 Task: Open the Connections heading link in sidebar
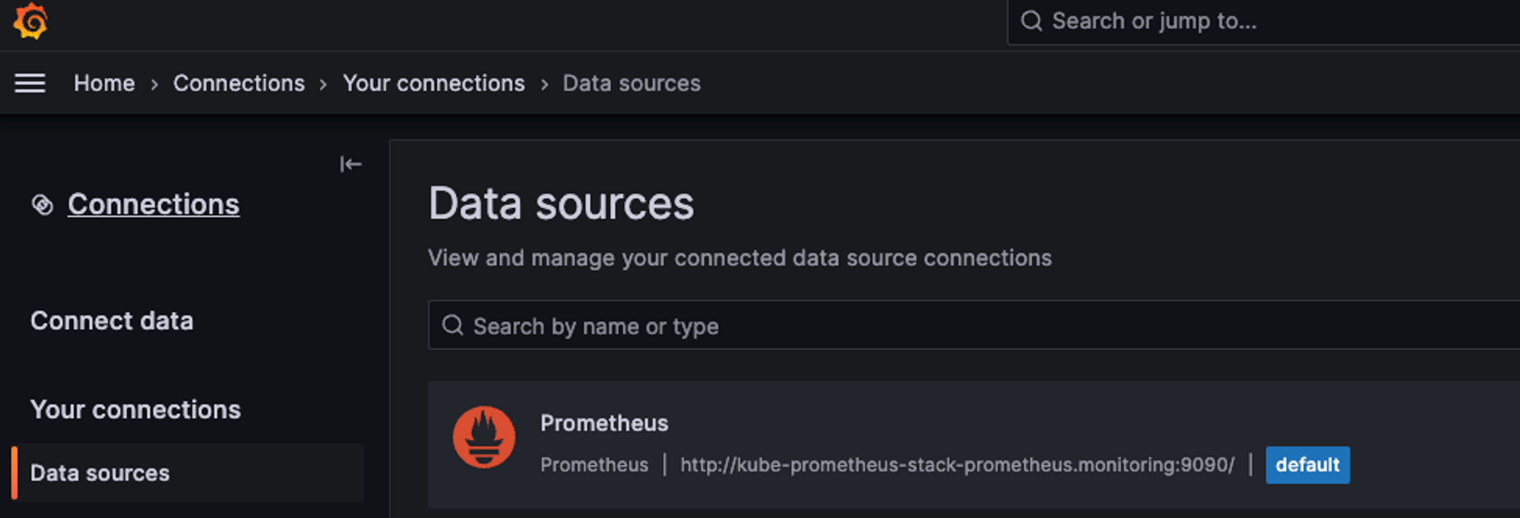click(154, 204)
